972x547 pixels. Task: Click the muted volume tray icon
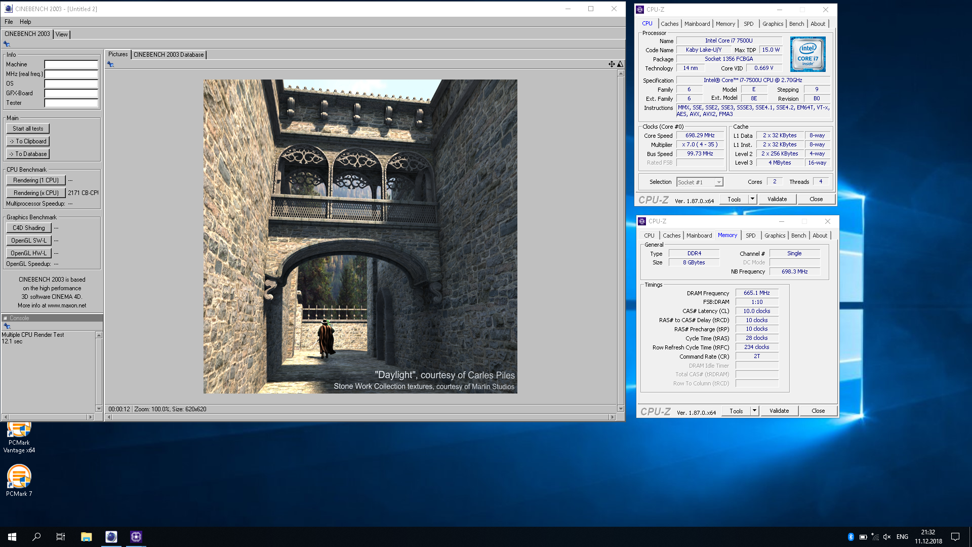(887, 537)
